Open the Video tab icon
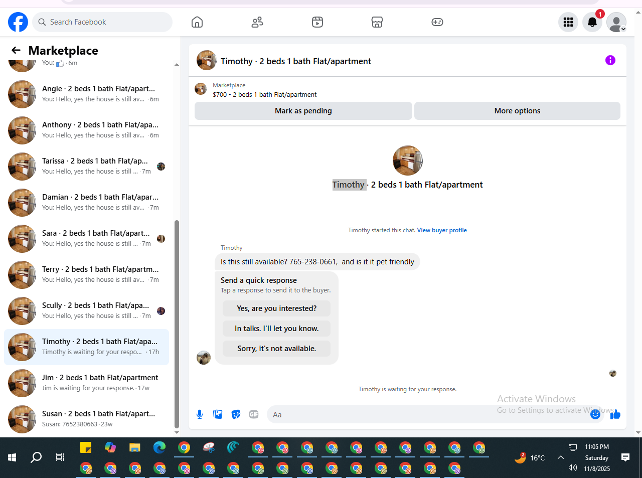Image resolution: width=642 pixels, height=478 pixels. point(317,22)
